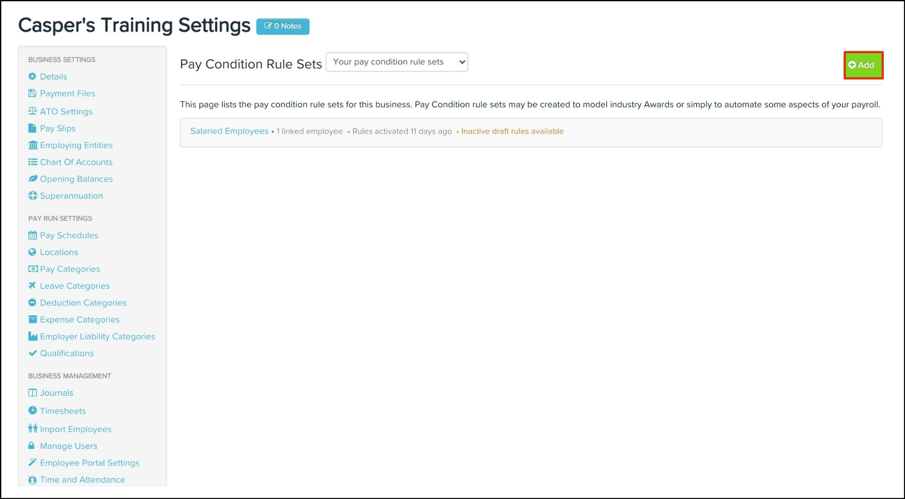Click the lifebuoy icon for Superannuation
This screenshot has width=905, height=499.
(x=32, y=196)
